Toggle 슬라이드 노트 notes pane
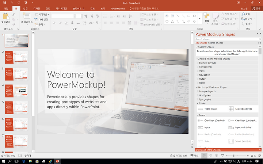This screenshot has height=164, width=263. [178, 156]
